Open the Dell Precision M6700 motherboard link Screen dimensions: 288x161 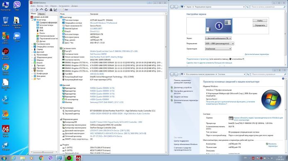pyautogui.click(x=98, y=54)
